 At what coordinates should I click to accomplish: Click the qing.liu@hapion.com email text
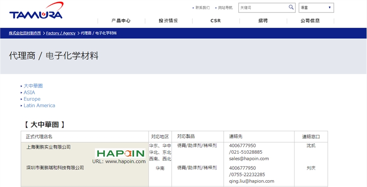[252, 181]
